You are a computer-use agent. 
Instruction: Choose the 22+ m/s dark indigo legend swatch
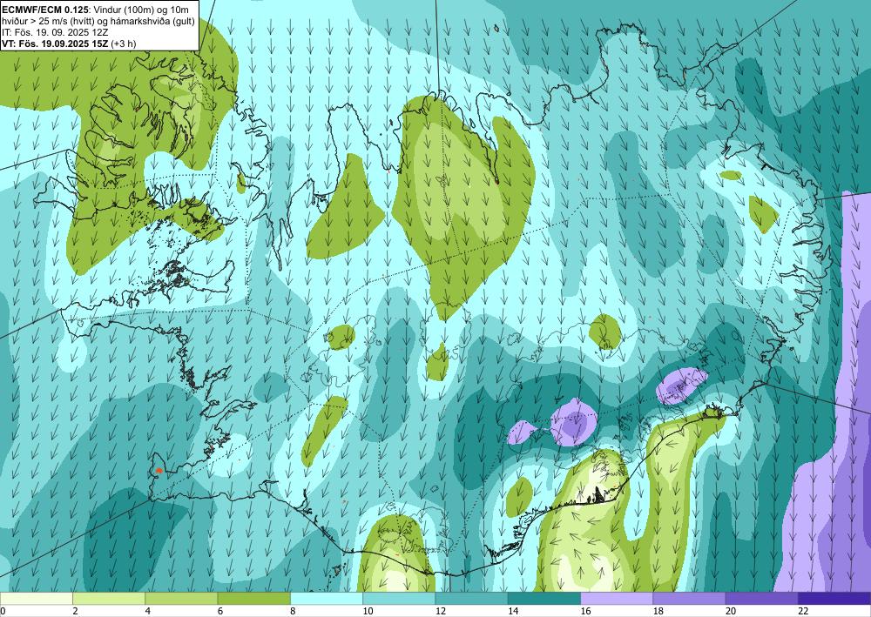pos(834,599)
